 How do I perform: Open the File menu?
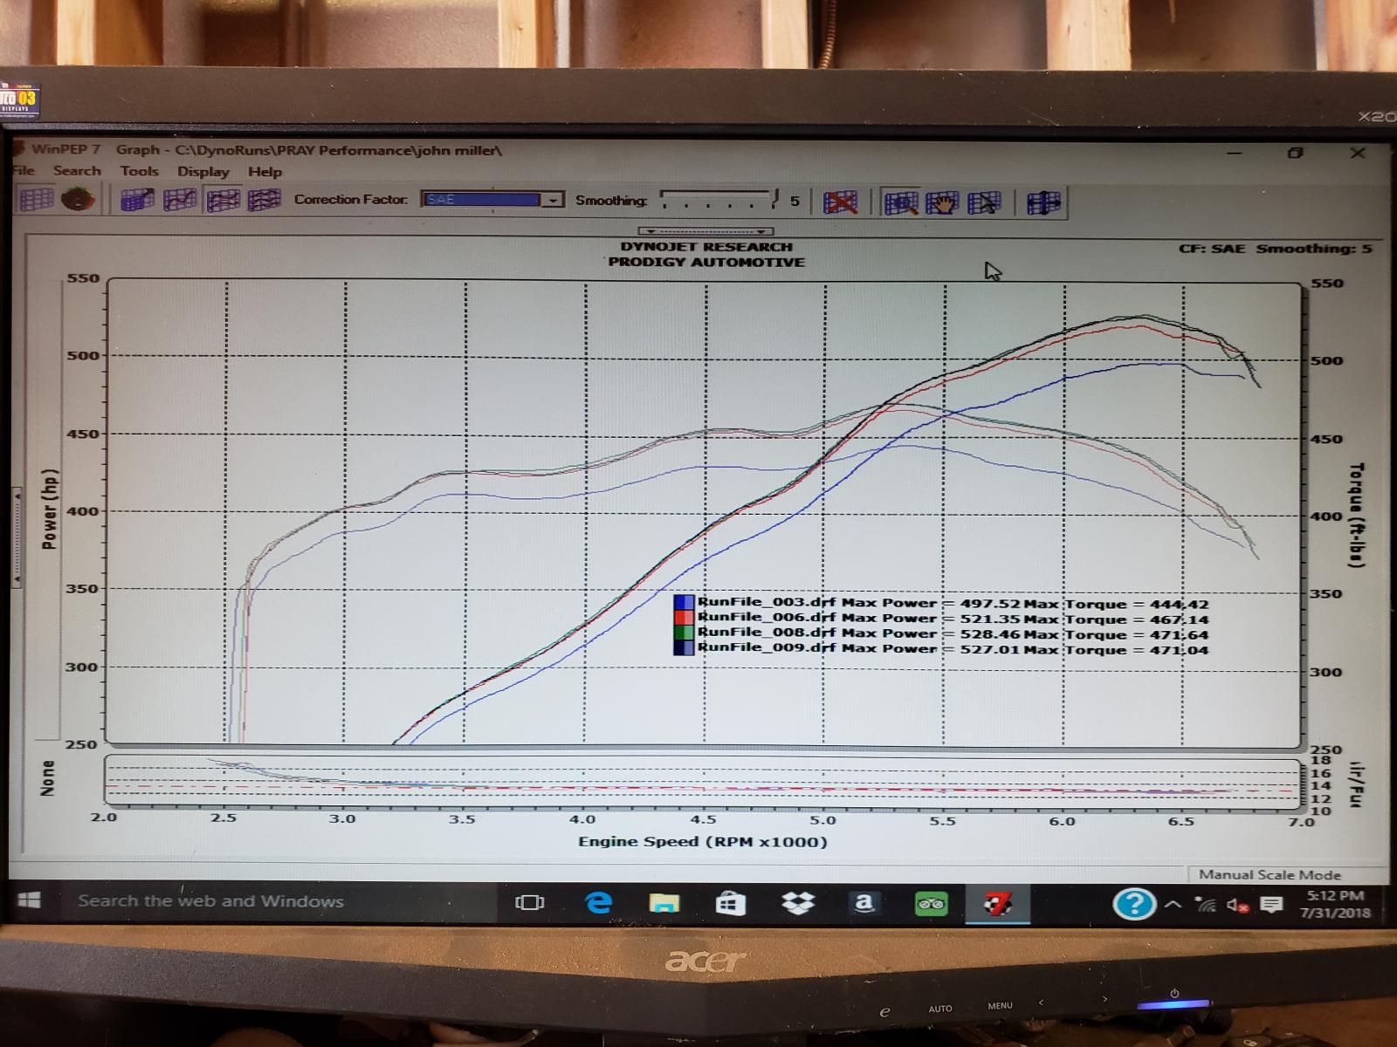click(24, 170)
